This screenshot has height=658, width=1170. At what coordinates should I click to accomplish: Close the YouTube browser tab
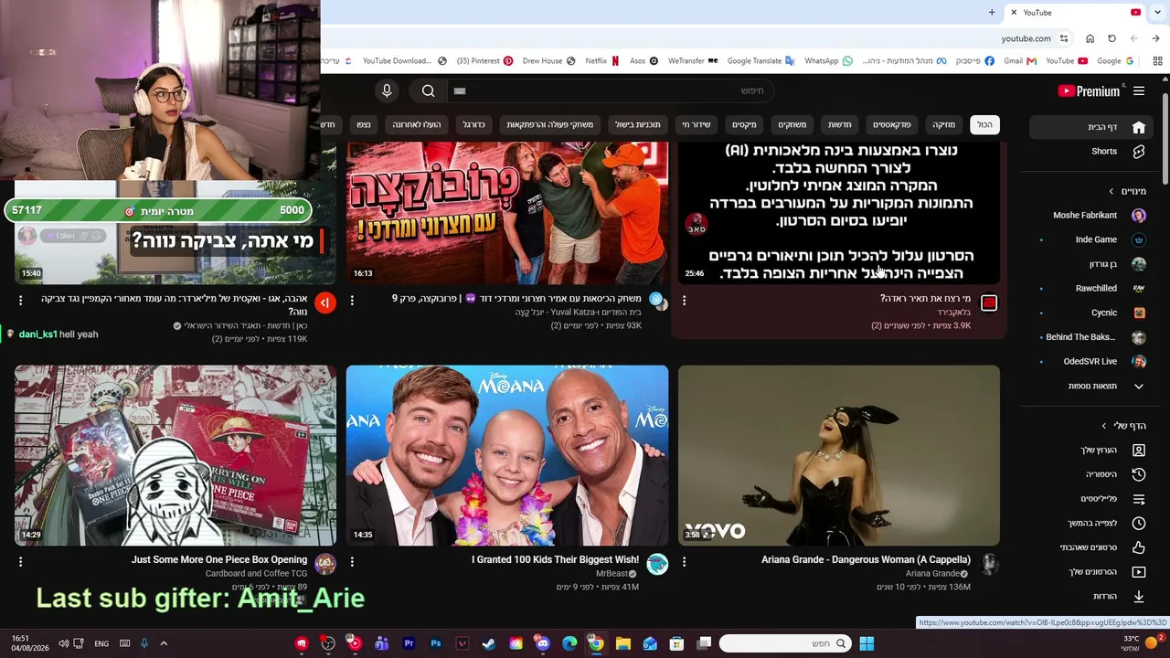click(1014, 12)
